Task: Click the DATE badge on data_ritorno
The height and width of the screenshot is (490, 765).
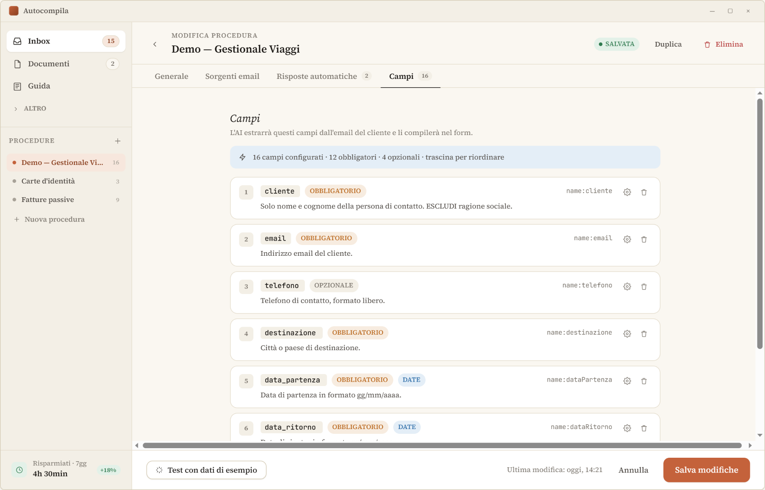Action: pyautogui.click(x=407, y=427)
